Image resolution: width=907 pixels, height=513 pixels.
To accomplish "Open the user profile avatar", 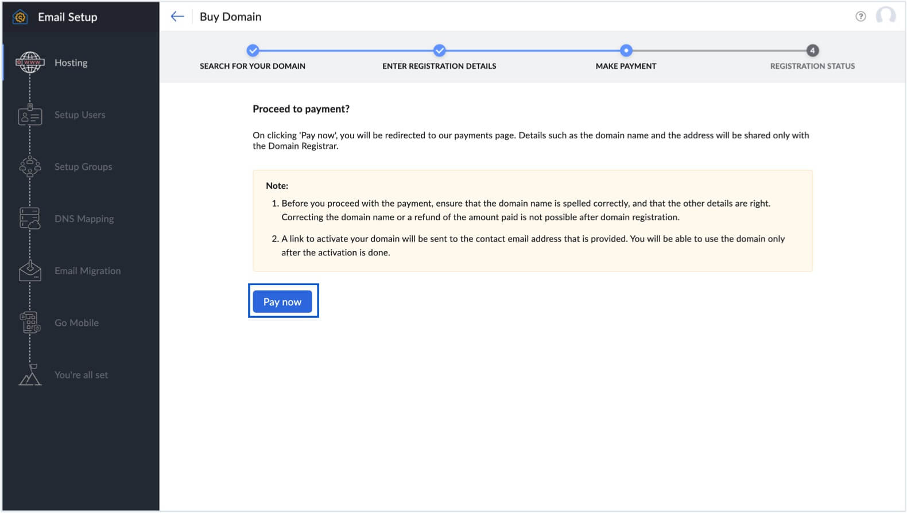I will [x=885, y=16].
